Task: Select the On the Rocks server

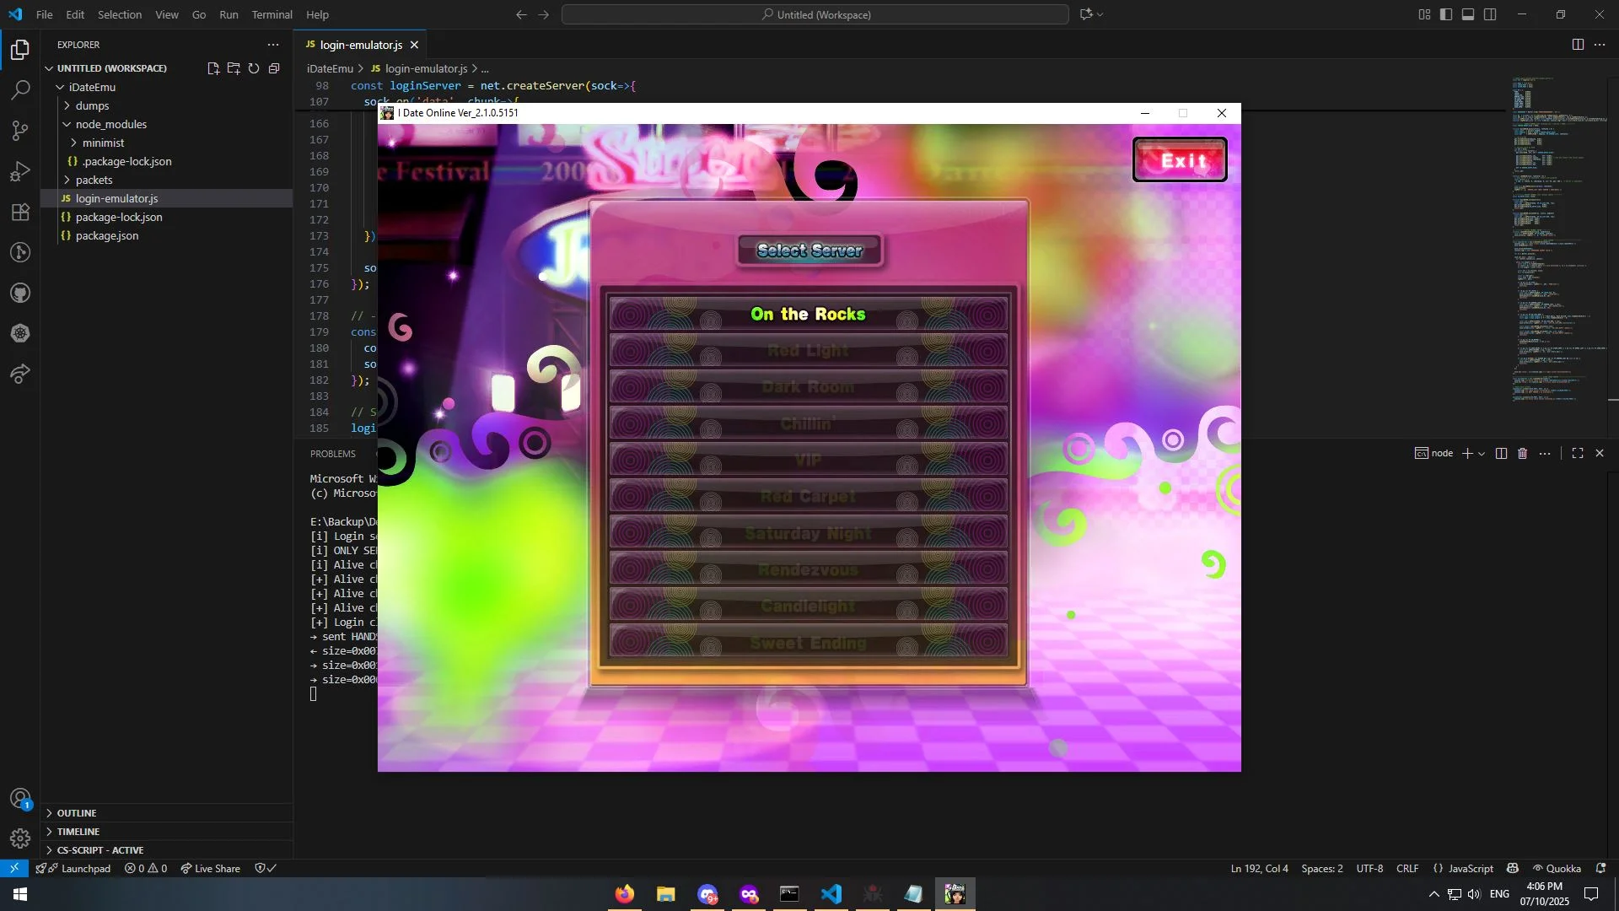Action: pyautogui.click(x=808, y=314)
